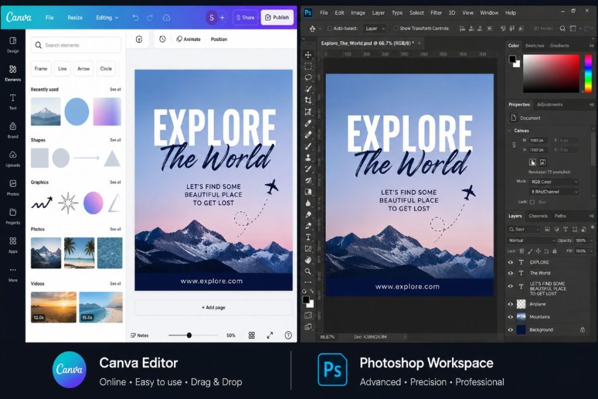Hide the Mountains layer
Viewport: 598px width, 399px height.
coord(510,317)
